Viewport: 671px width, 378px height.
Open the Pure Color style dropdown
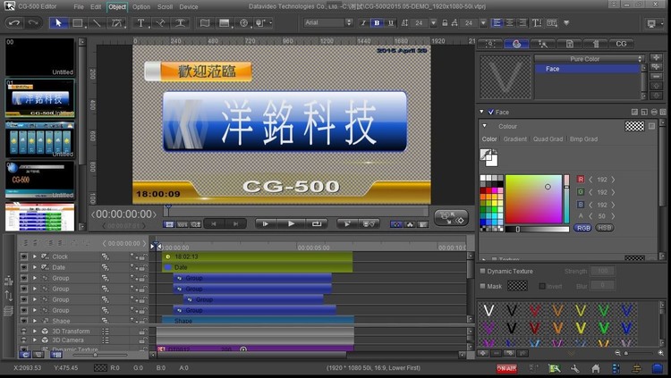(590, 59)
